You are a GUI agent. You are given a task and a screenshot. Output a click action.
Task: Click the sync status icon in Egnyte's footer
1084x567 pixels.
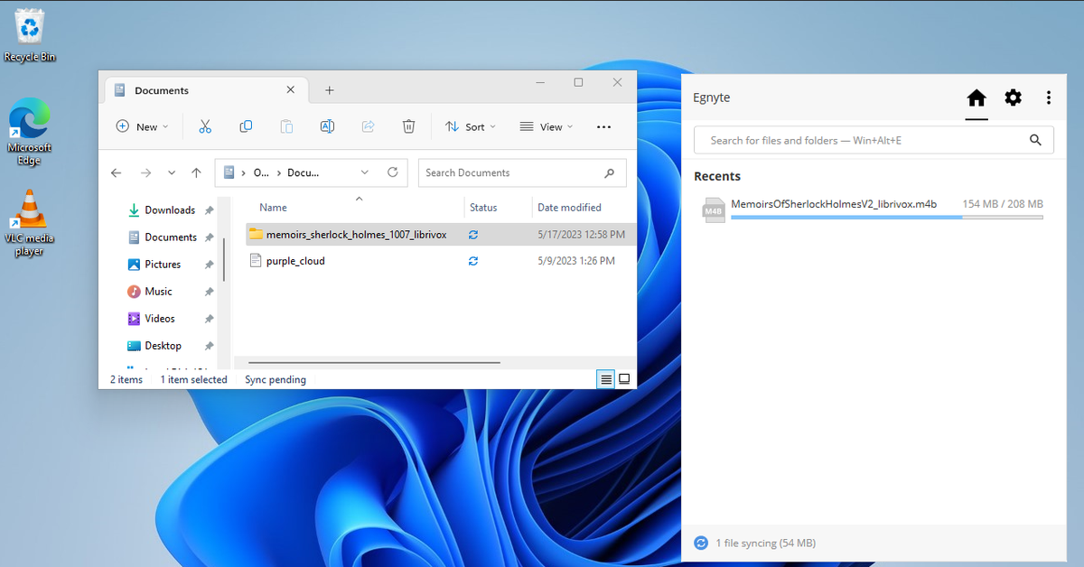point(701,543)
